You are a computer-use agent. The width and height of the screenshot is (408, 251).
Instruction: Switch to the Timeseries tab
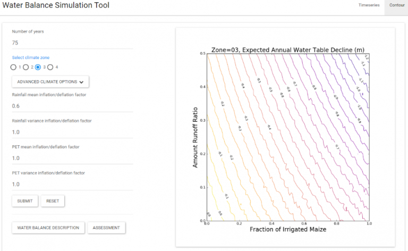(369, 5)
